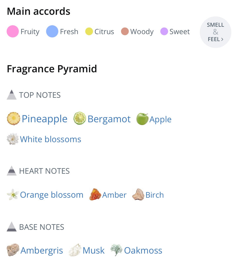The image size is (238, 260).
Task: Click the yellow Citrus accord swatch
Action: [x=89, y=31]
